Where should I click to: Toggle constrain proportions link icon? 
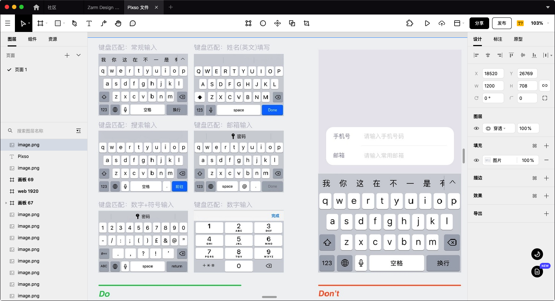(x=545, y=86)
